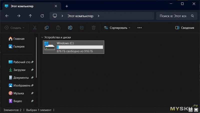Click the search box Поиск в: Этот компьютер
Viewport: 200px width, 113px height.
173,16
